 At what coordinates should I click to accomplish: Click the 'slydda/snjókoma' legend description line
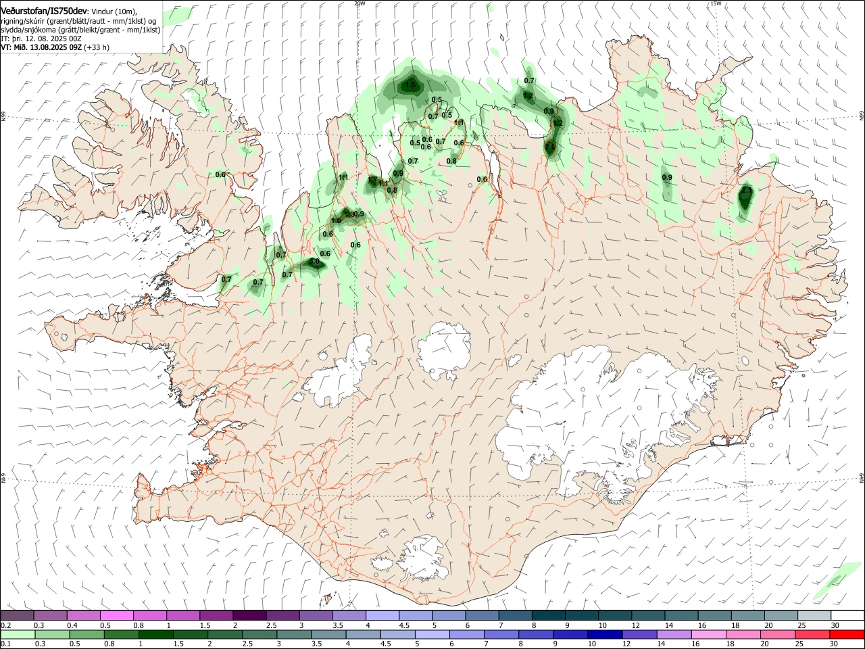pyautogui.click(x=80, y=30)
